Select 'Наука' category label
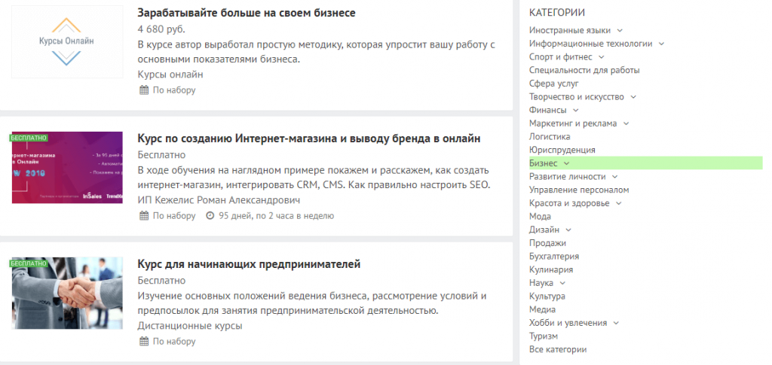The height and width of the screenshot is (365, 772). point(541,283)
